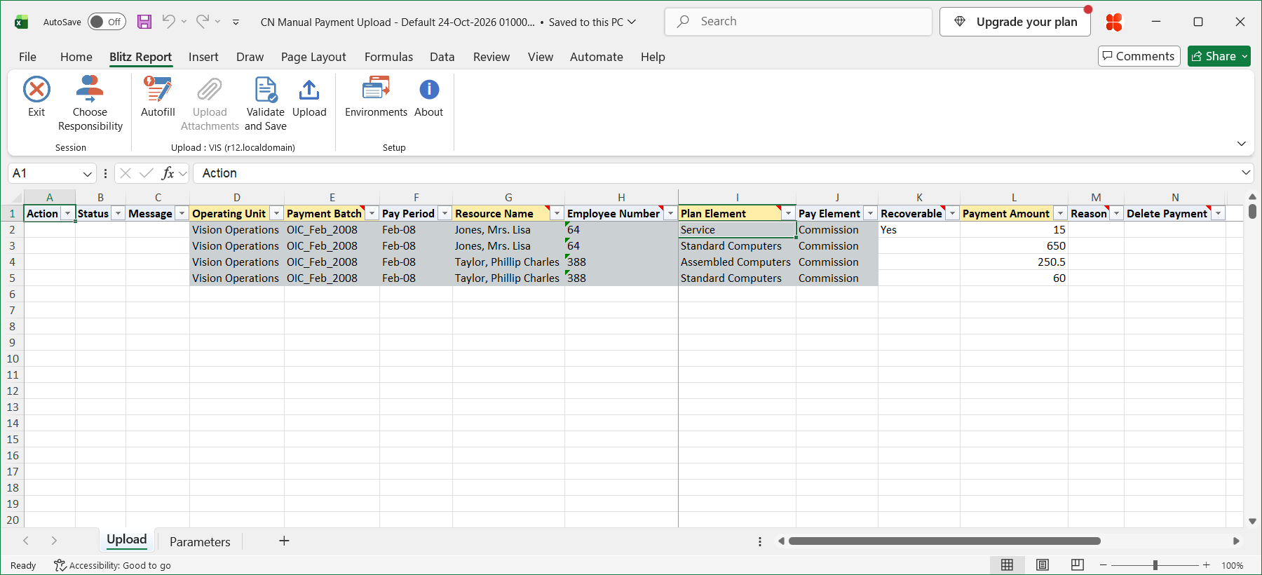Switch to Page Layout view icon
The width and height of the screenshot is (1262, 575).
point(1043,565)
